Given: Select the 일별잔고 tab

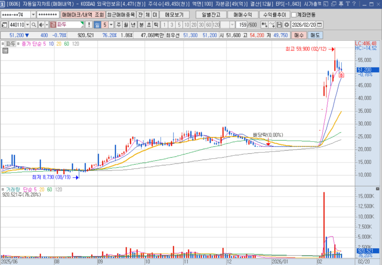Looking at the screenshot, I should [x=211, y=15].
